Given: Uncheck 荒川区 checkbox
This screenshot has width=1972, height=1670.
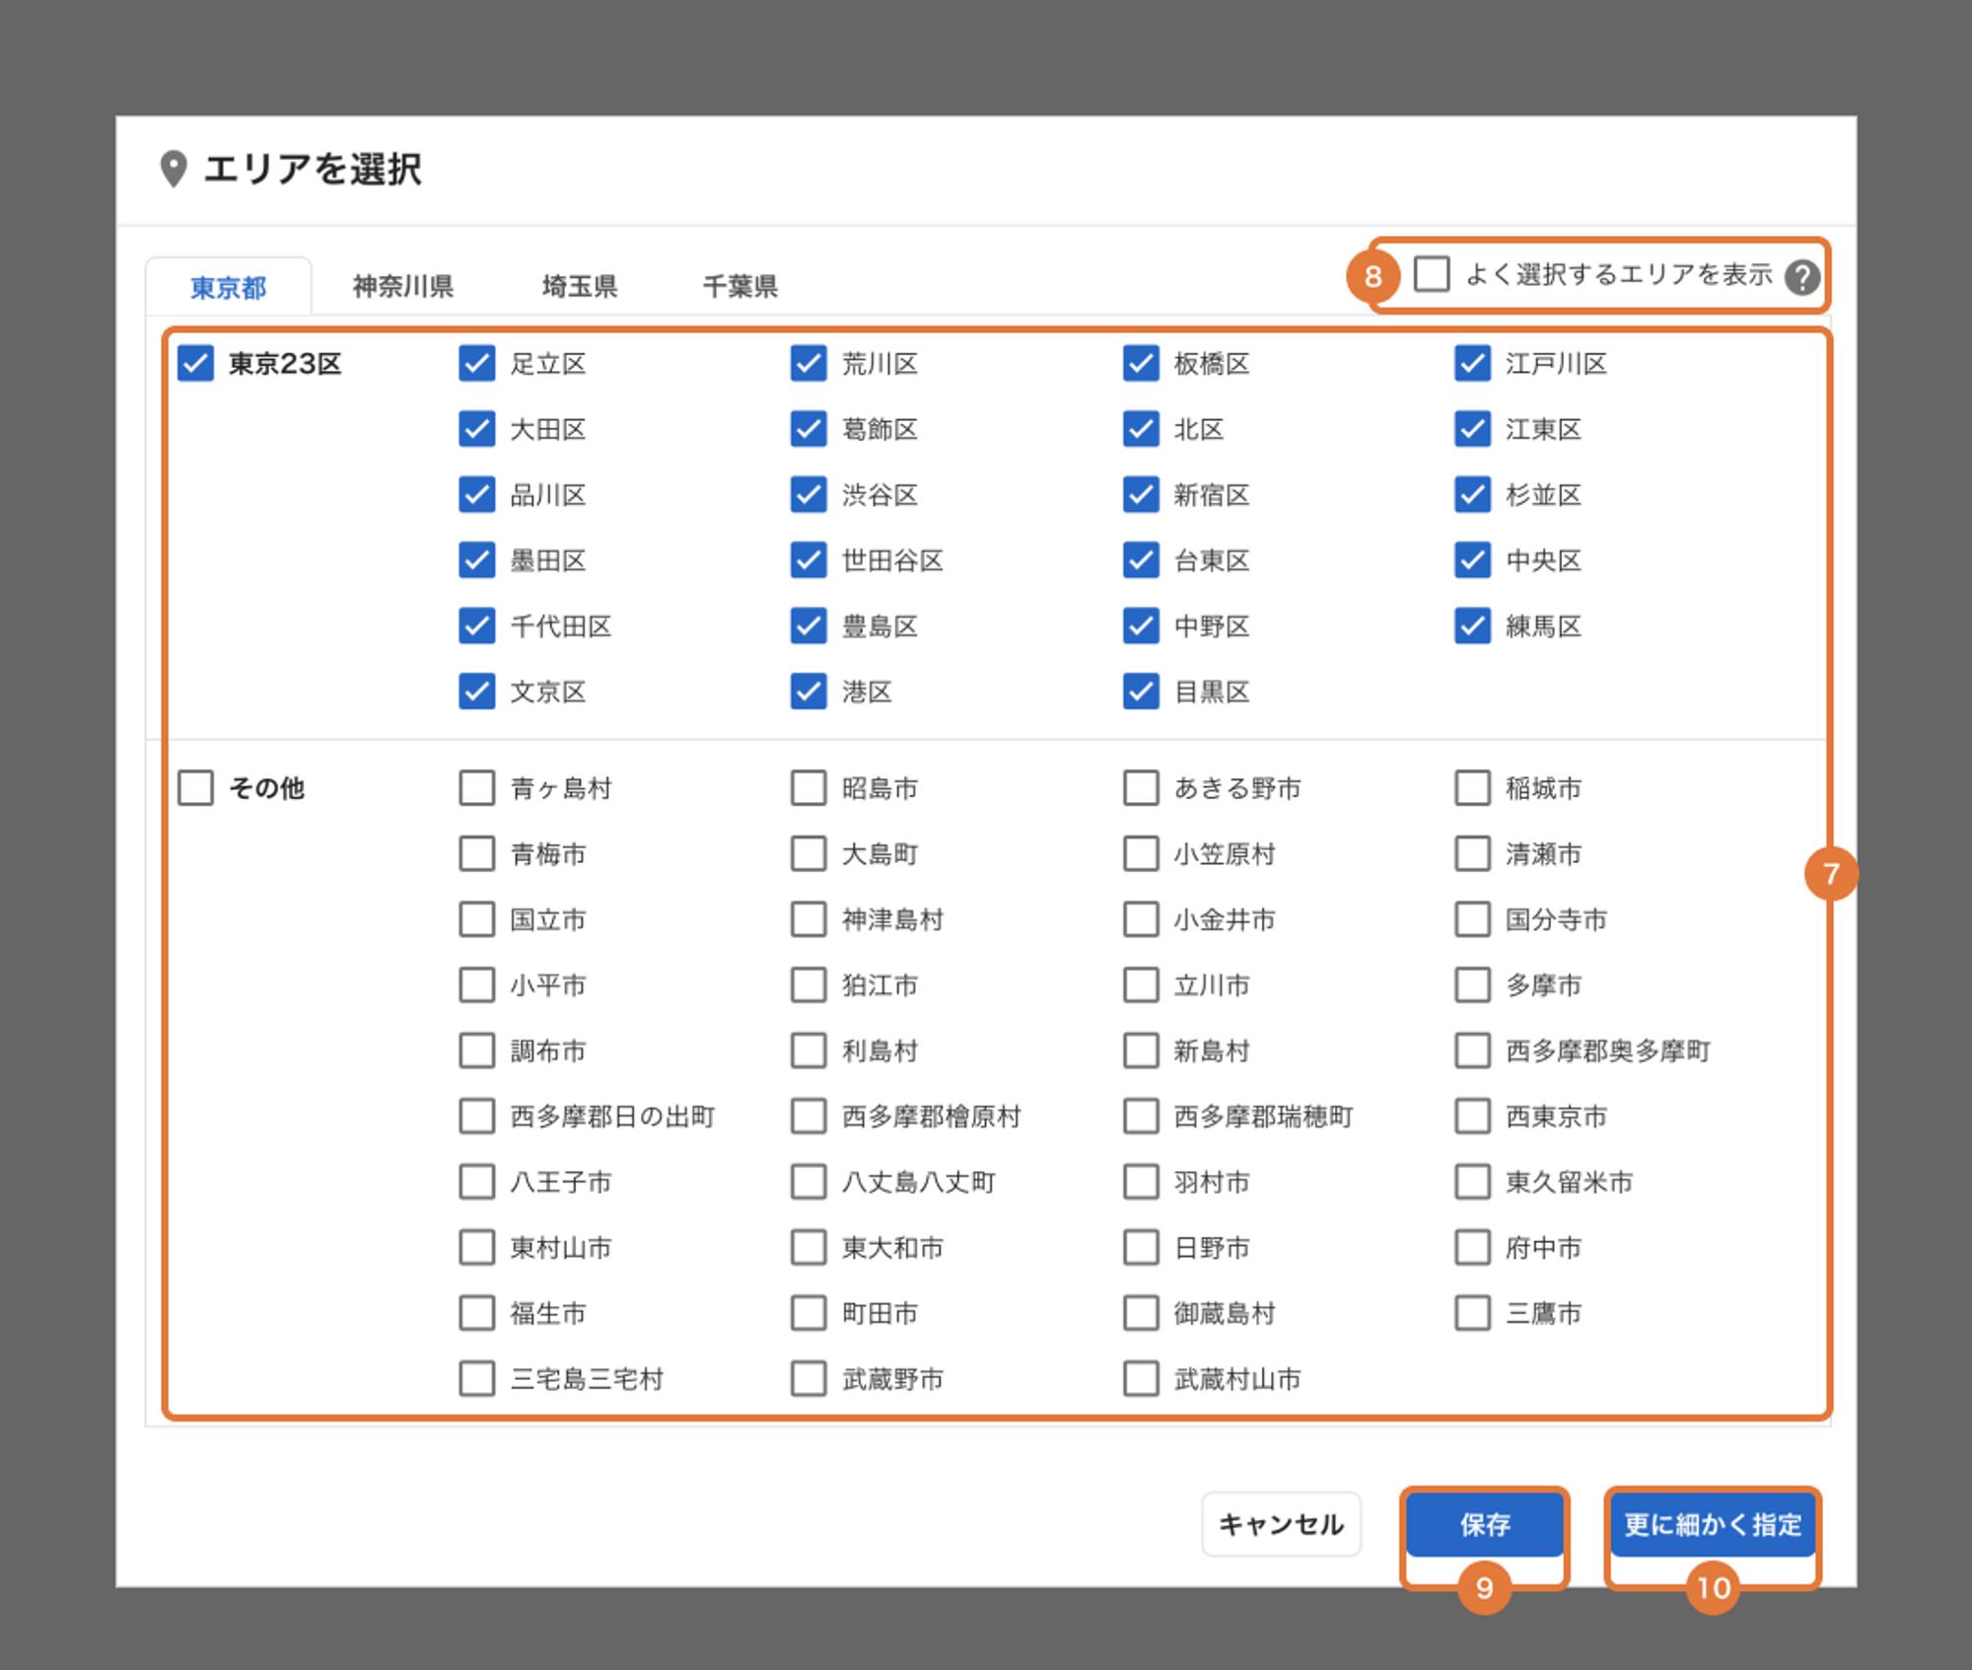Looking at the screenshot, I should 809,363.
